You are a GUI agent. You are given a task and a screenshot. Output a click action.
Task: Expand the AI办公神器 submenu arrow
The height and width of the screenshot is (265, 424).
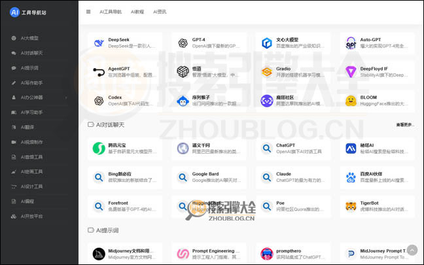[66, 97]
